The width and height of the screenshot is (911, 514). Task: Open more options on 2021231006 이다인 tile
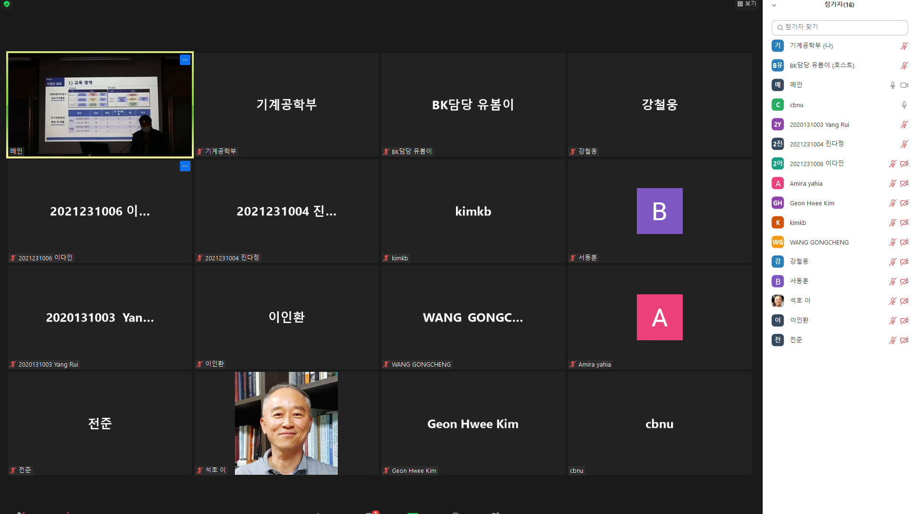(x=185, y=166)
